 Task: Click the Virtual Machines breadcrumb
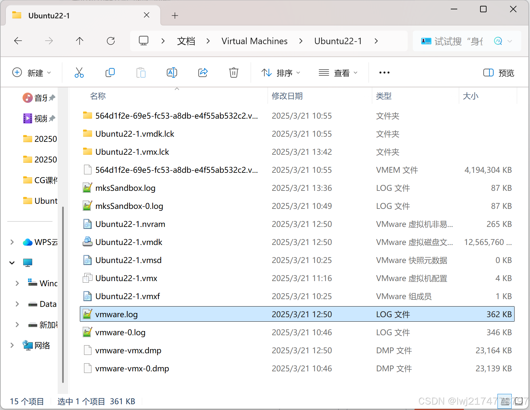click(254, 41)
